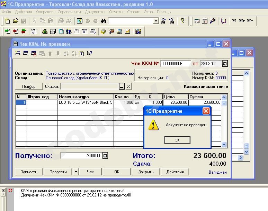The height and width of the screenshot is (211, 268).
Task: Click the chart report icon in second toolbar
Action: coord(127,31)
